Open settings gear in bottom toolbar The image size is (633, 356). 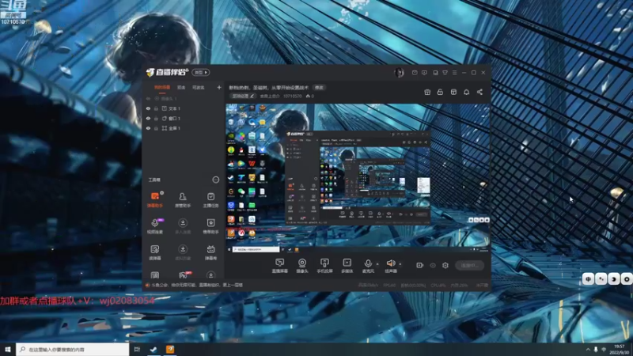coord(445,265)
